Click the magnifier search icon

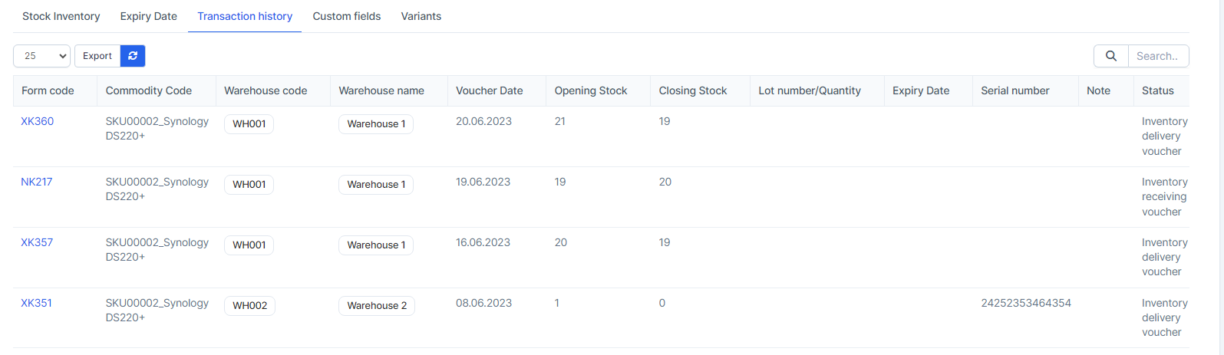pyautogui.click(x=1110, y=56)
